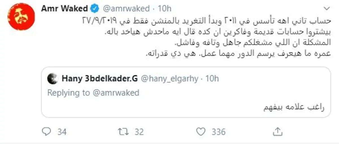Open Hany 3bdelkader.G's small avatar
339x144 pixels.
coord(53,79)
